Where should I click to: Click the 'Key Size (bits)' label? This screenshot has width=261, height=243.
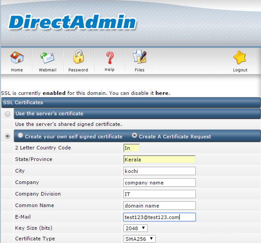click(34, 228)
